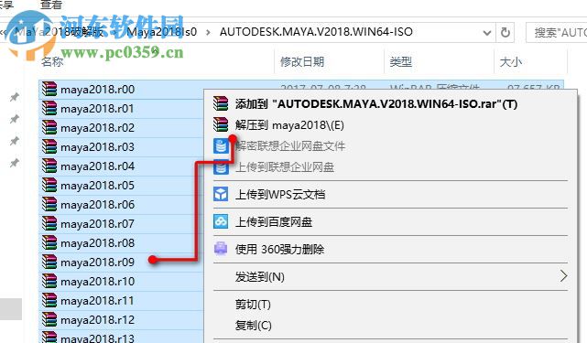Click the archive icon next to maya2018.r05

(x=49, y=186)
